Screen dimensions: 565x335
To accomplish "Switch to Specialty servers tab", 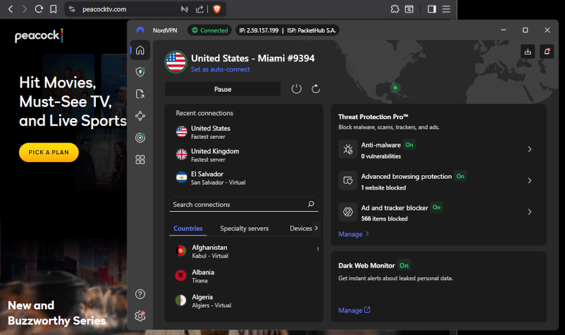I will (x=244, y=228).
